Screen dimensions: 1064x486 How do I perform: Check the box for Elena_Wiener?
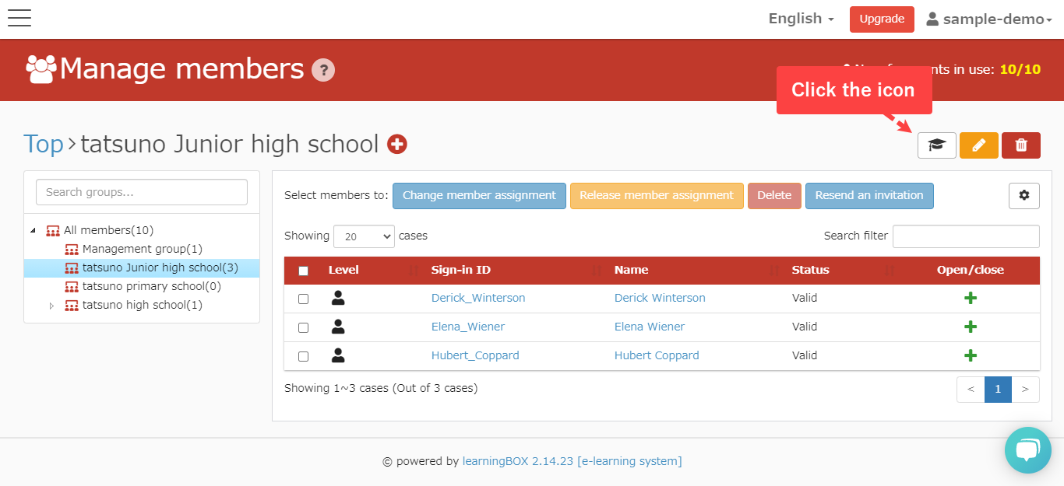(x=304, y=327)
